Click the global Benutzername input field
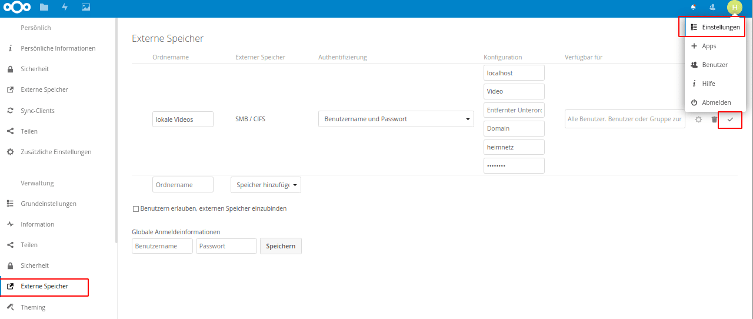The width and height of the screenshot is (753, 319). [x=162, y=246]
